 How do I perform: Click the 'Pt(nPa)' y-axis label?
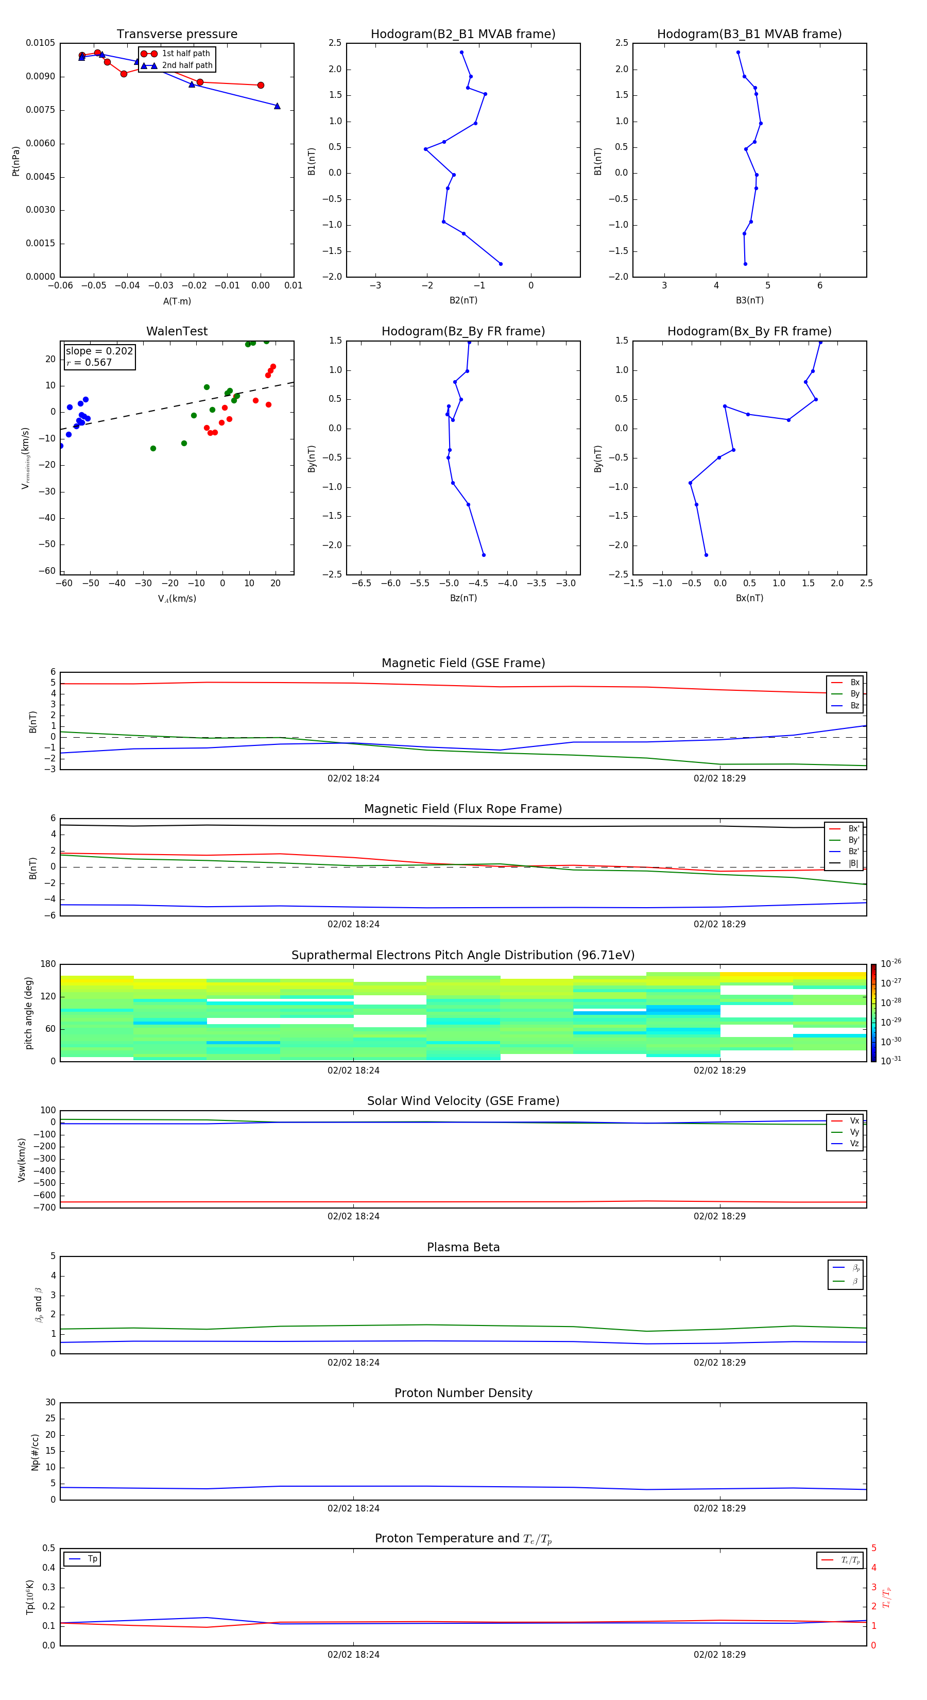point(16,161)
